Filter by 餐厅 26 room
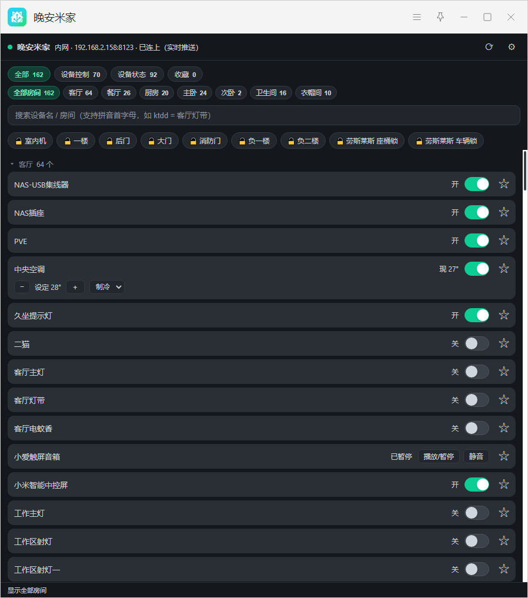Image resolution: width=528 pixels, height=598 pixels. pos(119,93)
